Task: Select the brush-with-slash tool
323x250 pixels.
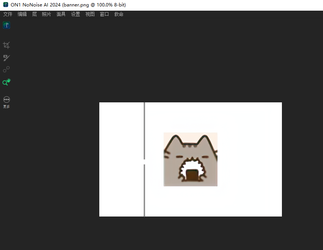Action: [x=6, y=58]
